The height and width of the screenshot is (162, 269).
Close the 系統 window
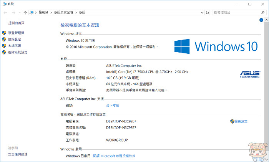coord(262,4)
